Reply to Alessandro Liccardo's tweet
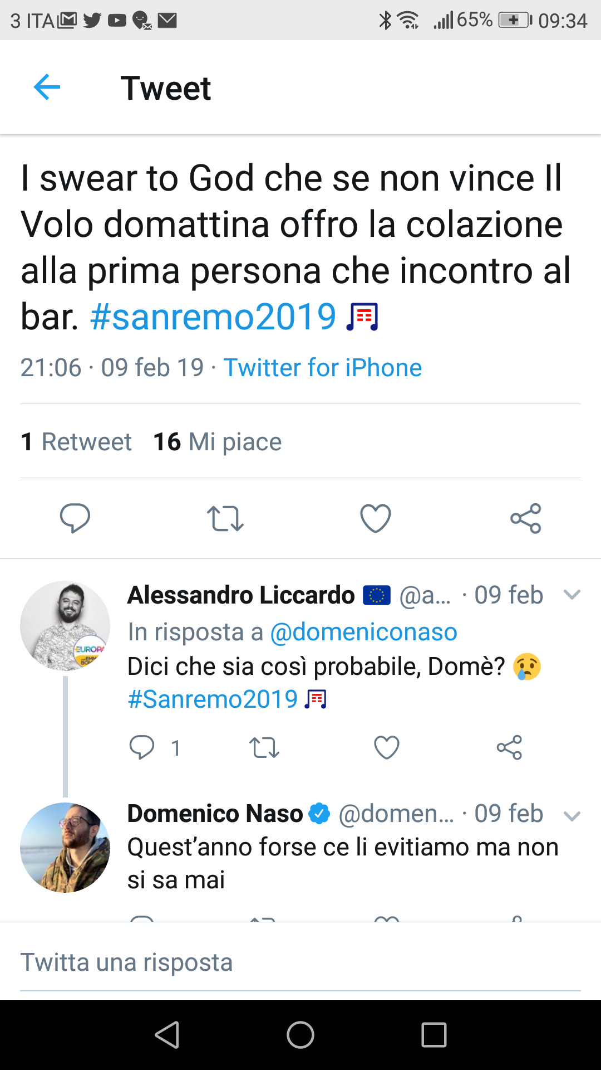601x1070 pixels. 142,747
